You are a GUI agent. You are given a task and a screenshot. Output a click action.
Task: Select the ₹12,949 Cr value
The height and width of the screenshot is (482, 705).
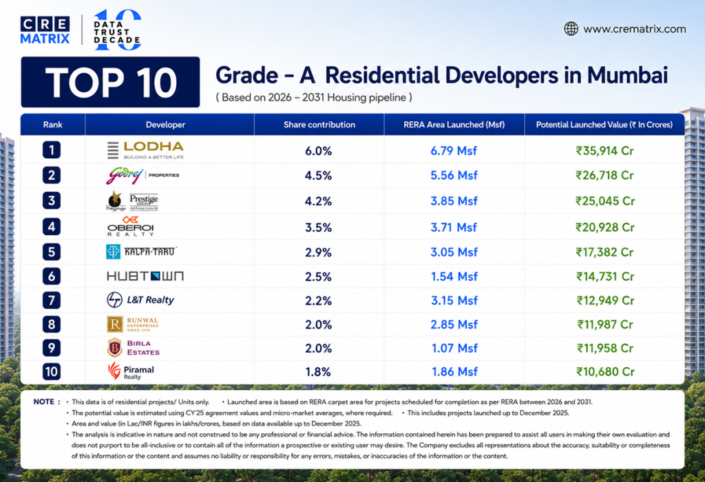pos(605,300)
